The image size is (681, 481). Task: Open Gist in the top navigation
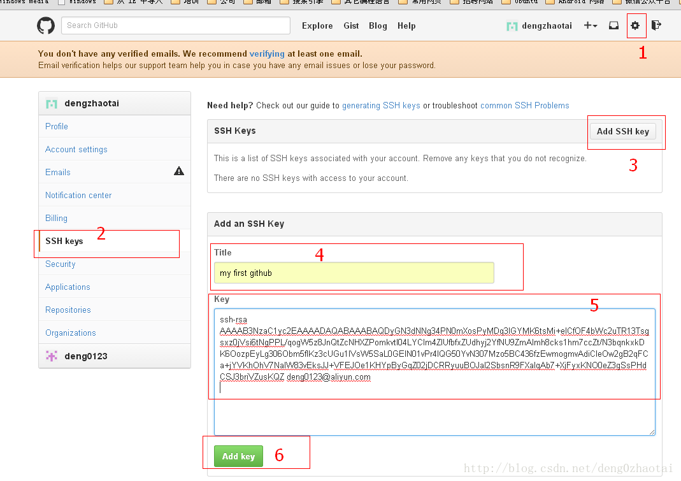(x=351, y=25)
